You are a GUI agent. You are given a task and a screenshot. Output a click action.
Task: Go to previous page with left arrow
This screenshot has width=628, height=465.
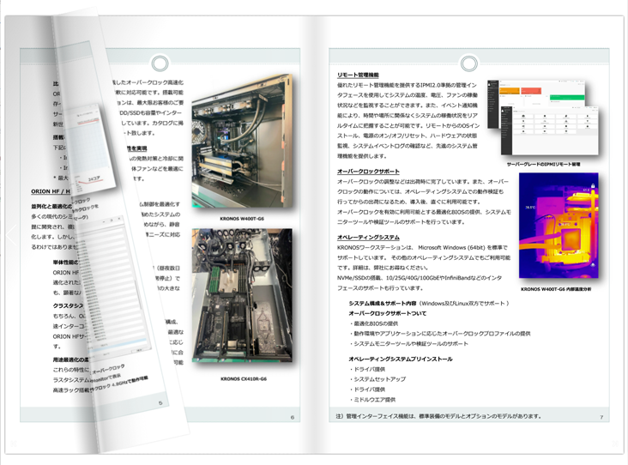(x=11, y=236)
